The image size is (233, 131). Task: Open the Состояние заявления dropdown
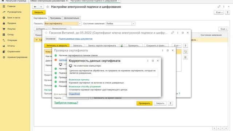[x=133, y=23]
